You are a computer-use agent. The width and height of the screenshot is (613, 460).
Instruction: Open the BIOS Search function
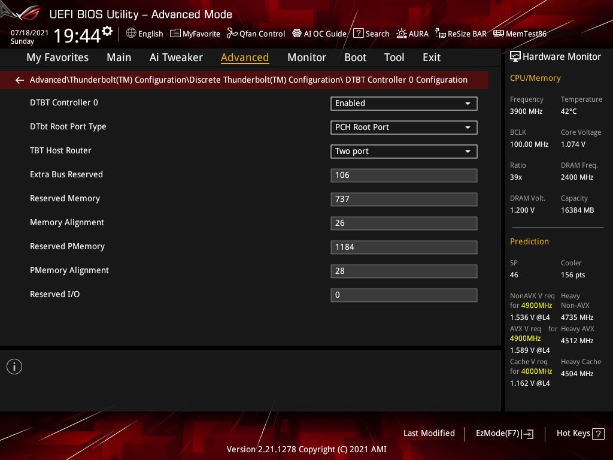(371, 34)
